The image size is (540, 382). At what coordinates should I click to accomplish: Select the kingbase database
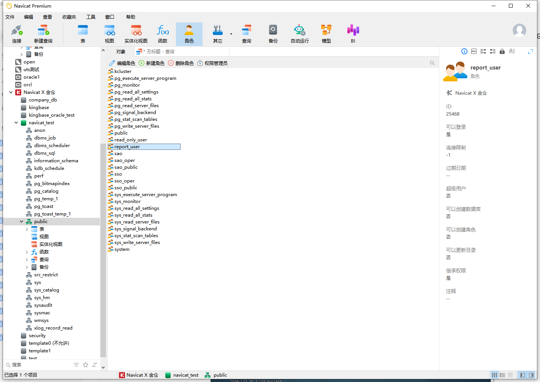coord(39,108)
